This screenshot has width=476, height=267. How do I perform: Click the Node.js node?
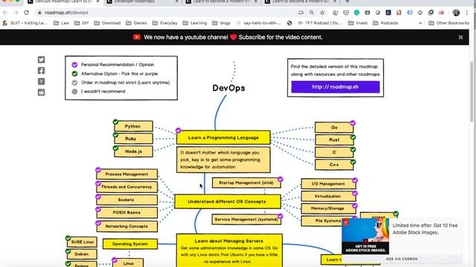coord(133,151)
